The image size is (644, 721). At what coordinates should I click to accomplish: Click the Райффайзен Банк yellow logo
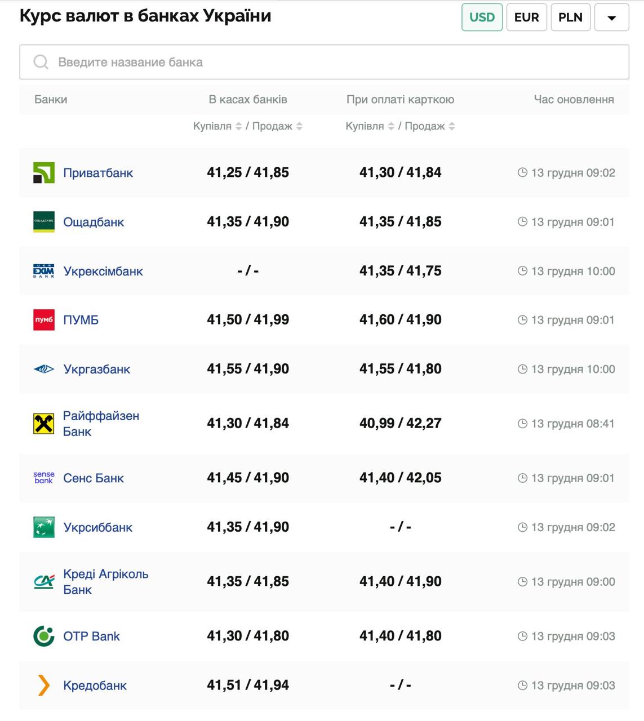(44, 424)
